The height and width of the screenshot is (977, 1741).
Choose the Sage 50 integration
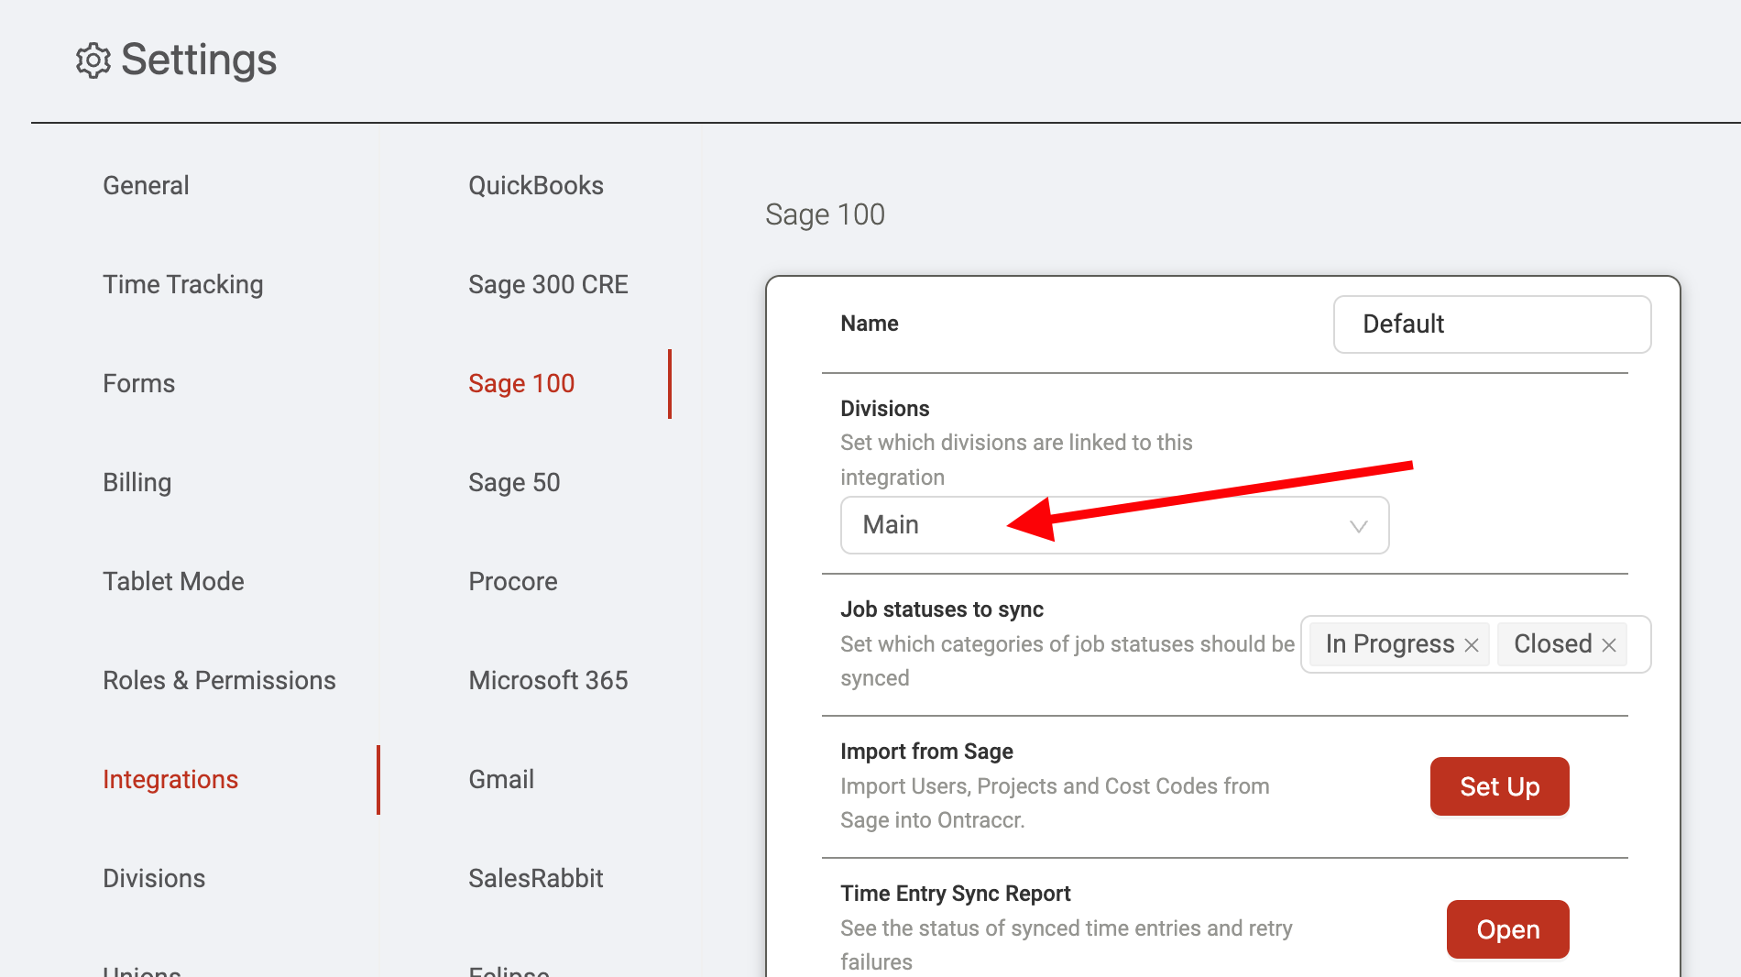pyautogui.click(x=514, y=482)
